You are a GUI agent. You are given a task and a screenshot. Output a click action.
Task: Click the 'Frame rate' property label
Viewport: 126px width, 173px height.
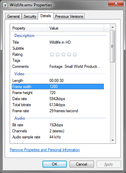pos(21,111)
